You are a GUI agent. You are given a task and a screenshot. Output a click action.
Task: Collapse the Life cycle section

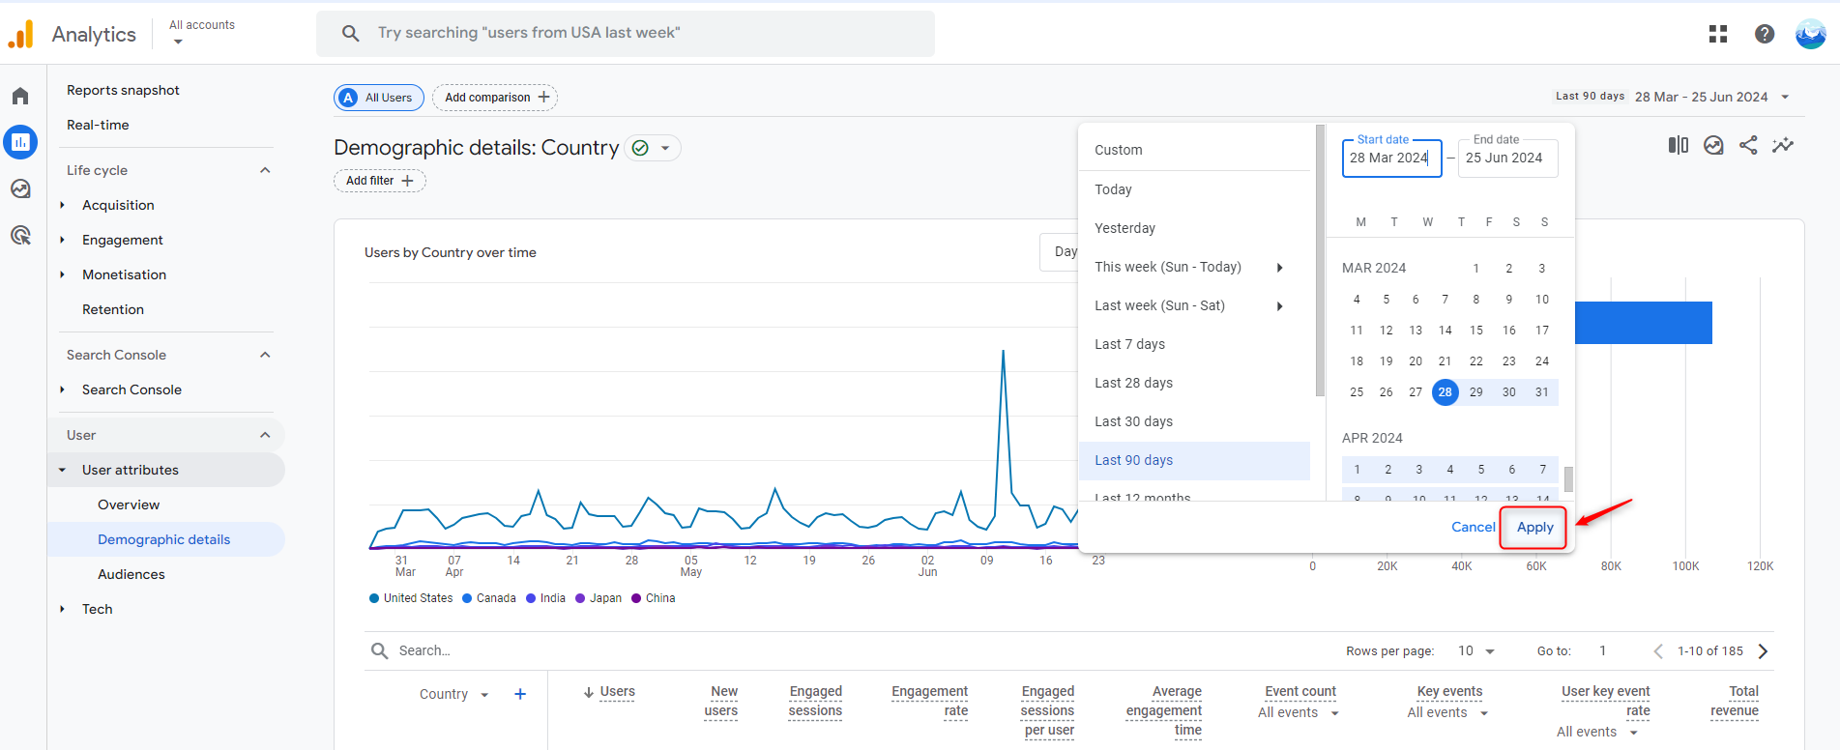coord(265,170)
